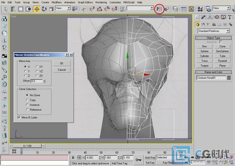This screenshot has width=235, height=166.
Task: Toggle 3D Snaps magnet icon
Action: [x=92, y=9]
